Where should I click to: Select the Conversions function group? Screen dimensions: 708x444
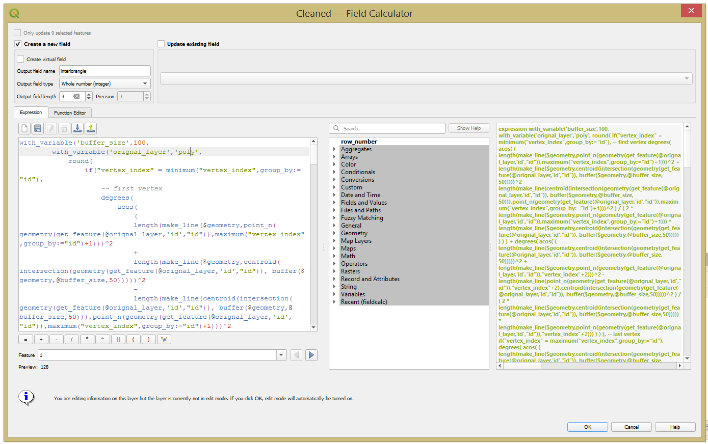[x=357, y=180]
